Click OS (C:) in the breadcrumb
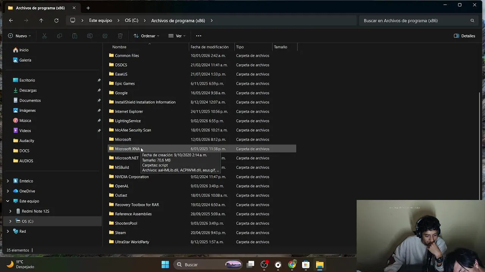 [131, 20]
